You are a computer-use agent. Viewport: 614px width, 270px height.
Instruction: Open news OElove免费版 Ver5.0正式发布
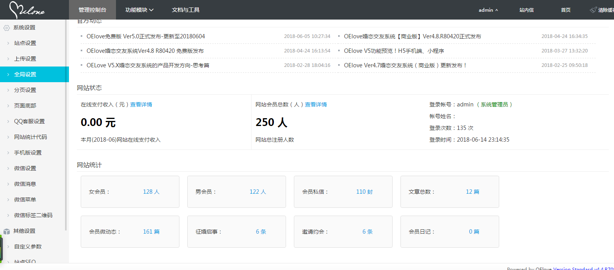point(146,36)
